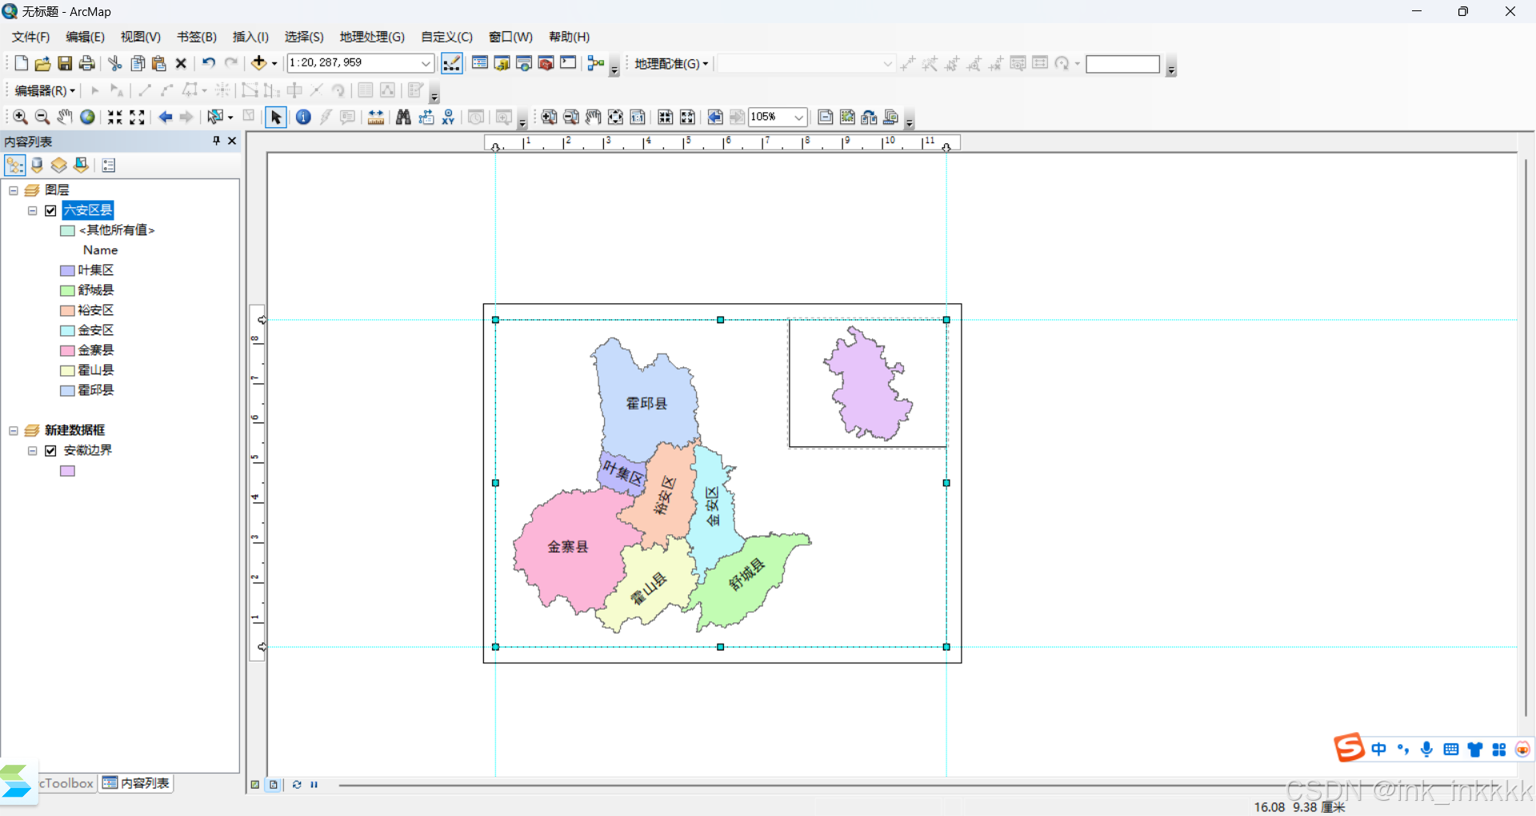Switch contents to List By Visibility
Image resolution: width=1536 pixels, height=816 pixels.
point(58,166)
